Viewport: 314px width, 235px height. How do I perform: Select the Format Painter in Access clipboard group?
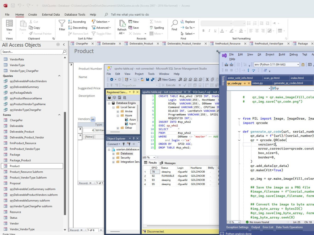pos(40,34)
